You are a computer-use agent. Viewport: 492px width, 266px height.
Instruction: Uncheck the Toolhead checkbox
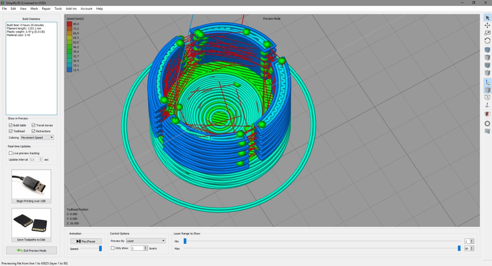coord(11,131)
